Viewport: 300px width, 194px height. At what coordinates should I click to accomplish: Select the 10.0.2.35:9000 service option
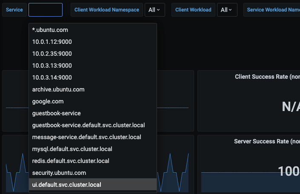(52, 54)
